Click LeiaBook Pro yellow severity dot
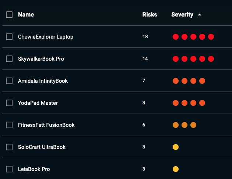 coord(176,169)
